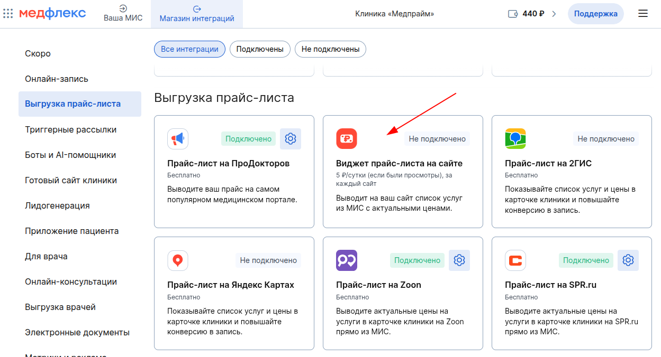Open settings gear for Zoon price list
661x357 pixels.
tap(459, 260)
